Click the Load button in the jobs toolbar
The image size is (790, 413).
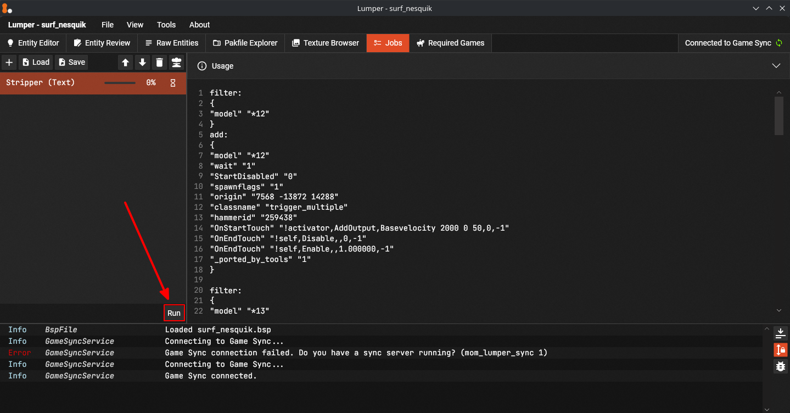pyautogui.click(x=36, y=62)
